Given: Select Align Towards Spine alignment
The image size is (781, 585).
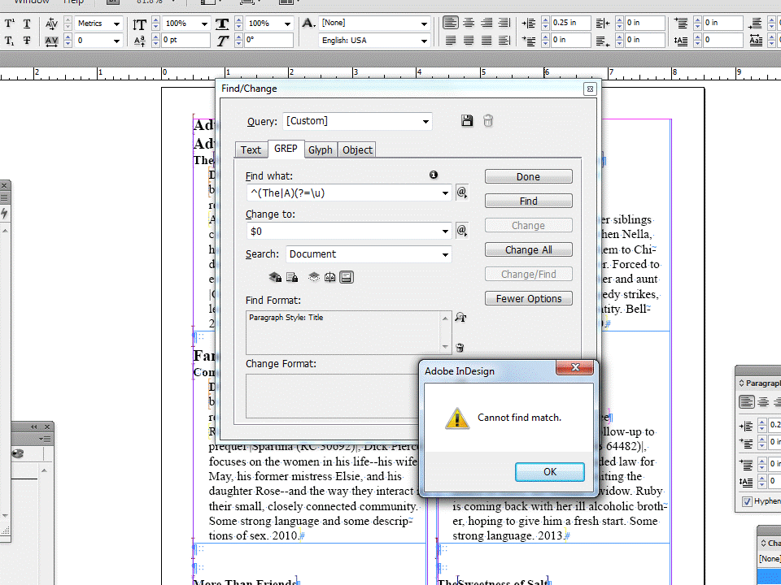Looking at the screenshot, I should (504, 23).
